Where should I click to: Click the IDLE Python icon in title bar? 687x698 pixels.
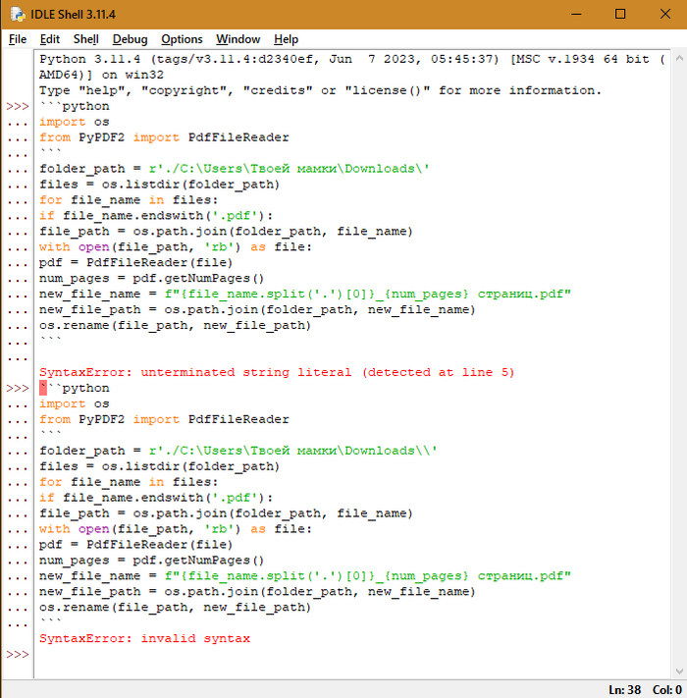[x=18, y=15]
